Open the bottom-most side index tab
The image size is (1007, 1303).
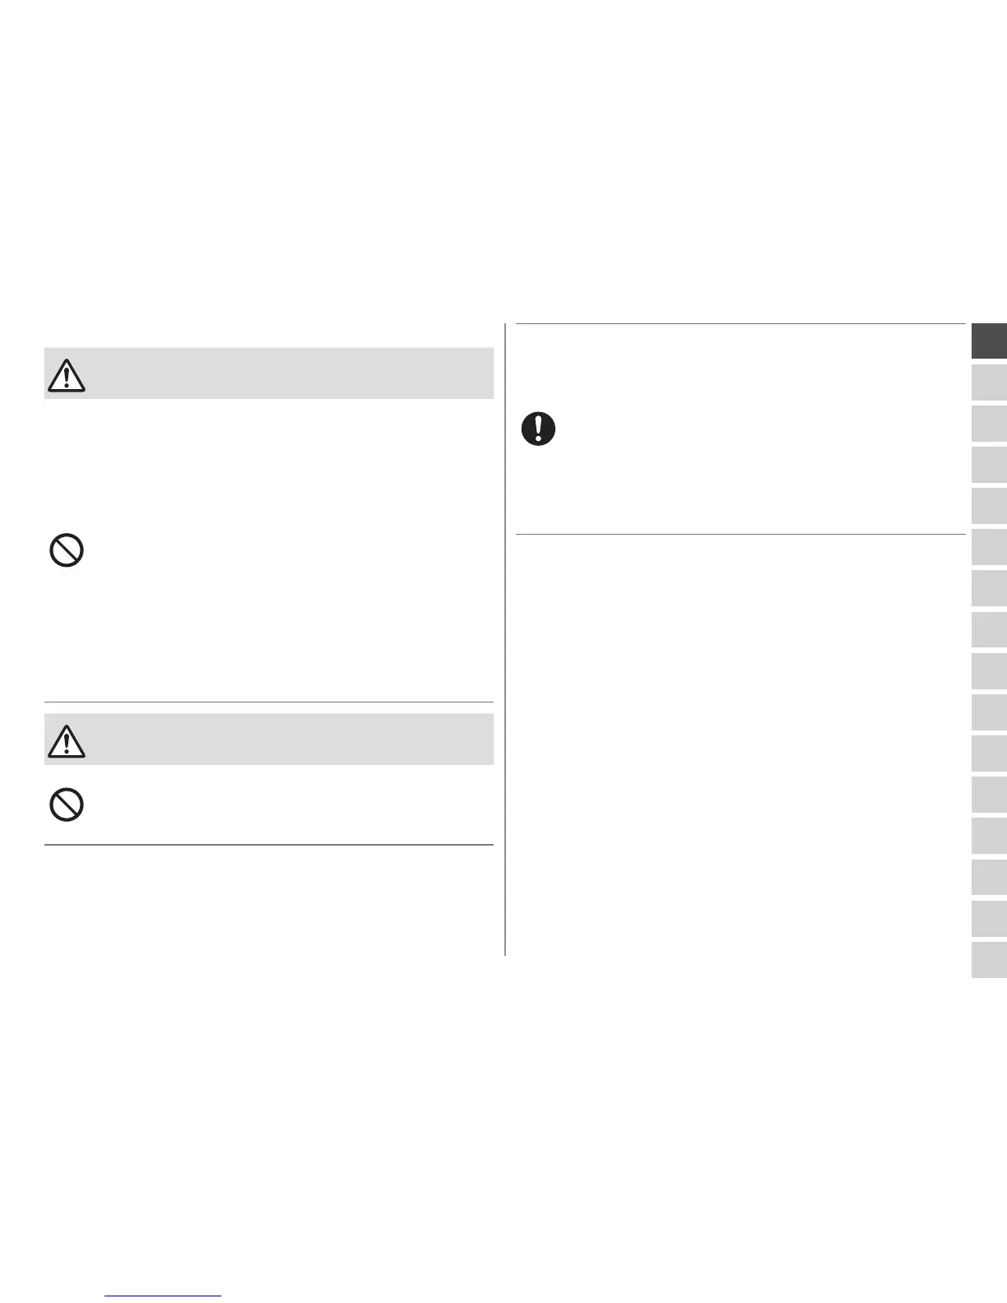tap(989, 960)
